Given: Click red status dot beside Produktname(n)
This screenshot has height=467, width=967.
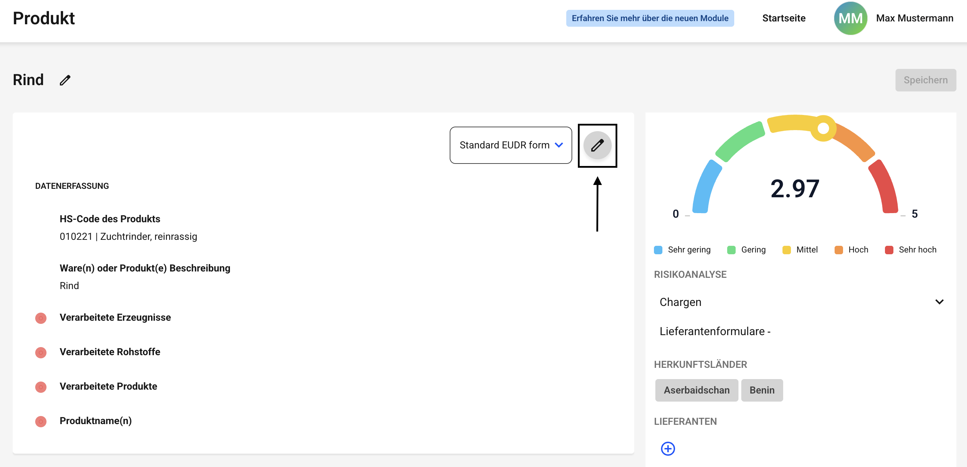Looking at the screenshot, I should click(40, 421).
